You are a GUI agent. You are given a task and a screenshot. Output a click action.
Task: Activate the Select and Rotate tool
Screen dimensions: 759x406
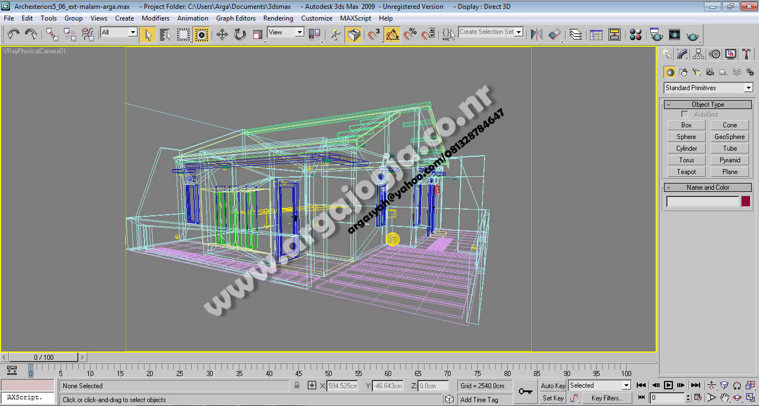click(x=240, y=34)
